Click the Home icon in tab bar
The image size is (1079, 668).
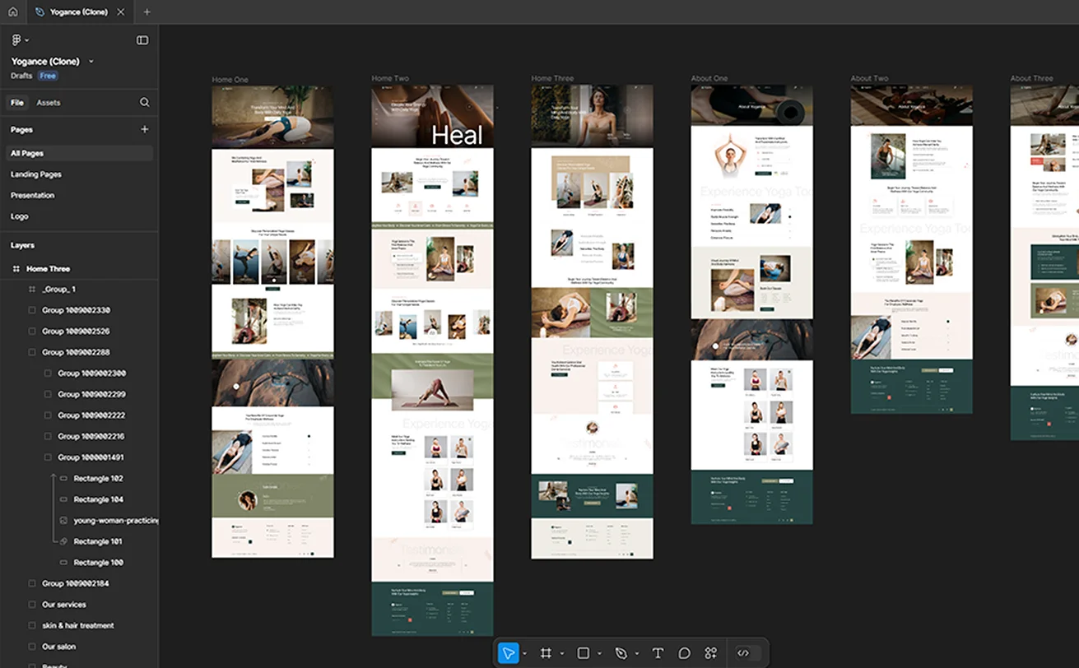coord(12,12)
